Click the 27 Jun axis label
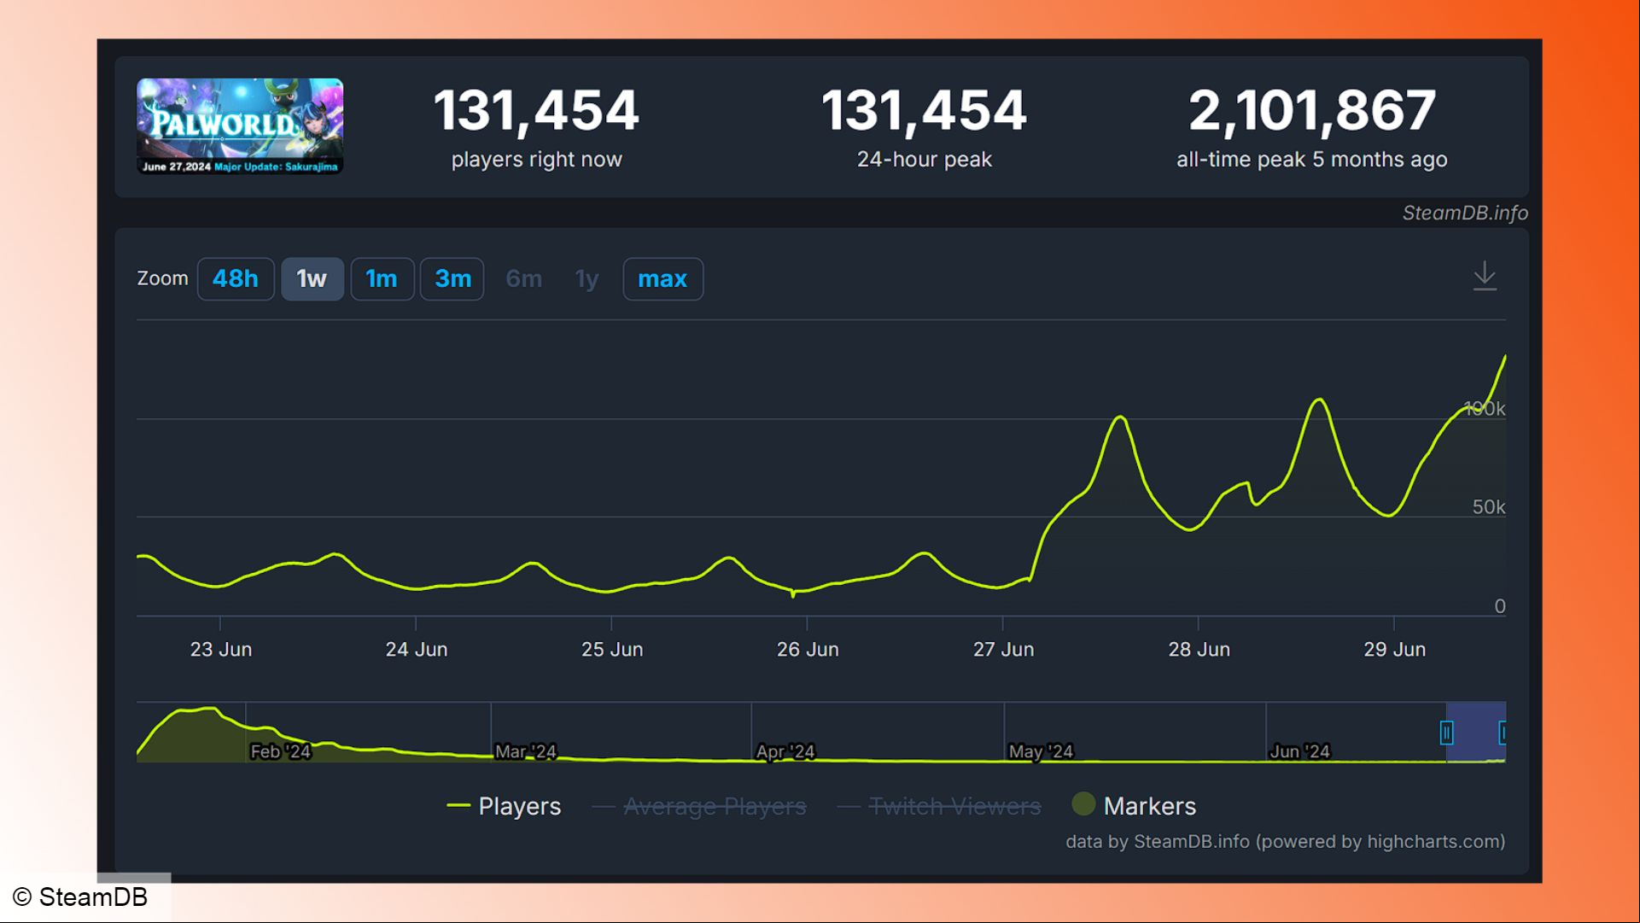The height and width of the screenshot is (923, 1640). pos(1003,650)
